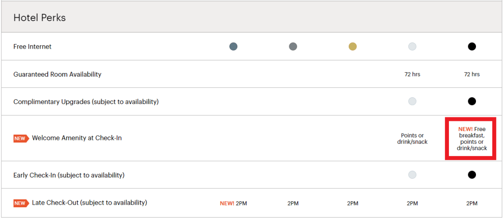Click the red-outlined Free breakfast cell

pos(471,138)
